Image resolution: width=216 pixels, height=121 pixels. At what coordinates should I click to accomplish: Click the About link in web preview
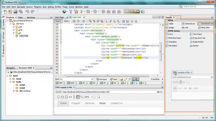click(x=102, y=103)
